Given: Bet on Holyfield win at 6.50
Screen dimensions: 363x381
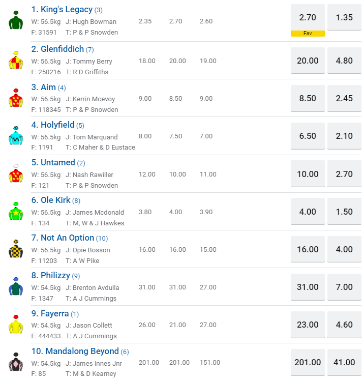Looking at the screenshot, I should (308, 136).
